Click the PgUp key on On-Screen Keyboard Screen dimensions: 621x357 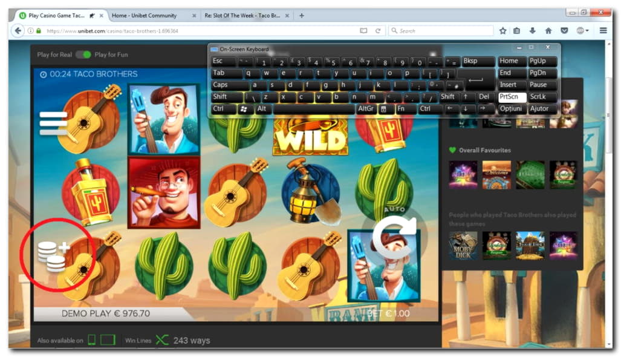[542, 61]
